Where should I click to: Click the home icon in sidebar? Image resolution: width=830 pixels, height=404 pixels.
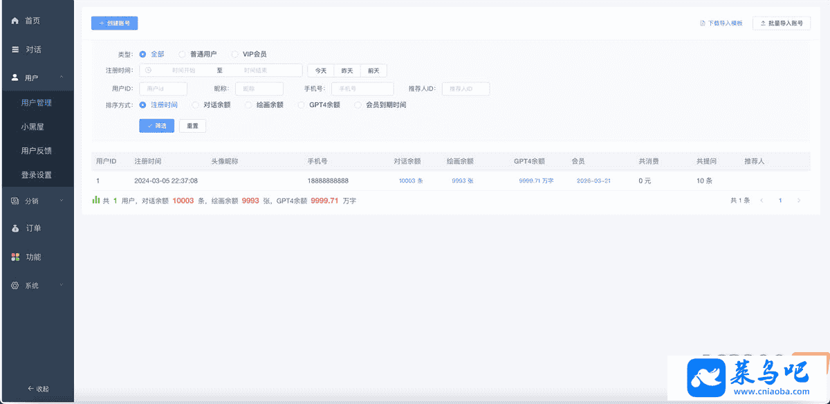[x=15, y=21]
